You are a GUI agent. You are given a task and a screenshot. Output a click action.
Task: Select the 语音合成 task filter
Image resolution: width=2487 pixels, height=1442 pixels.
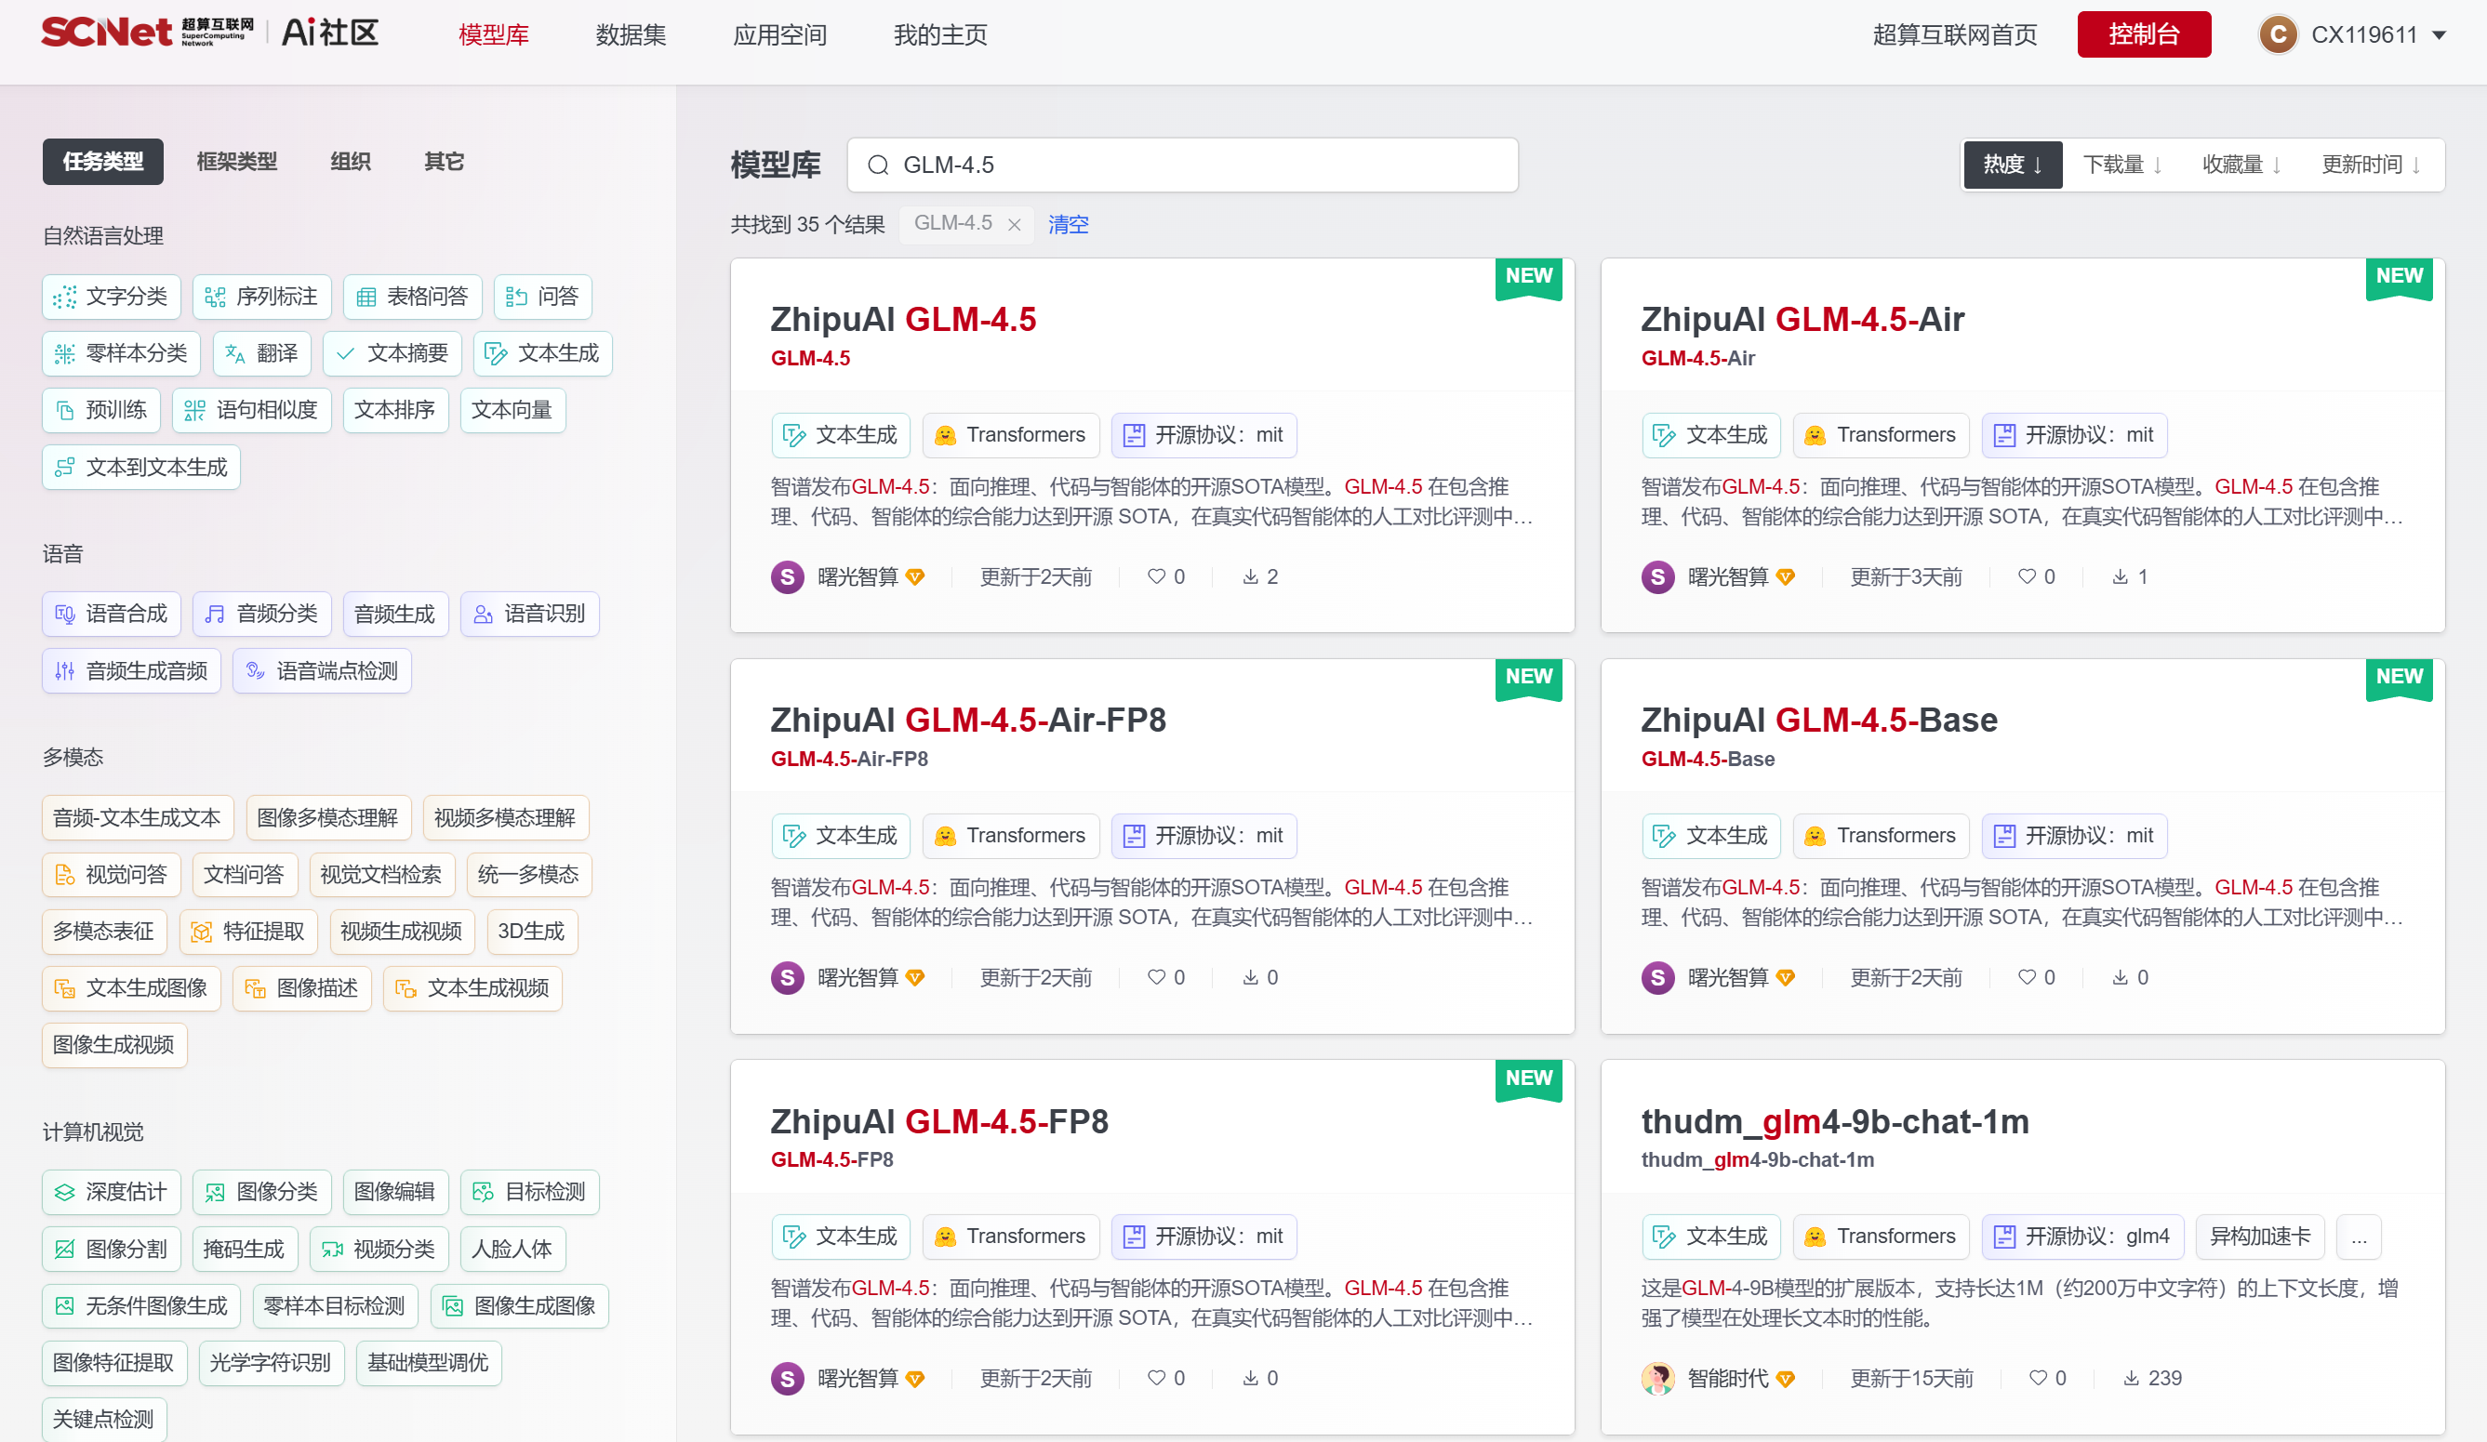pos(112,614)
